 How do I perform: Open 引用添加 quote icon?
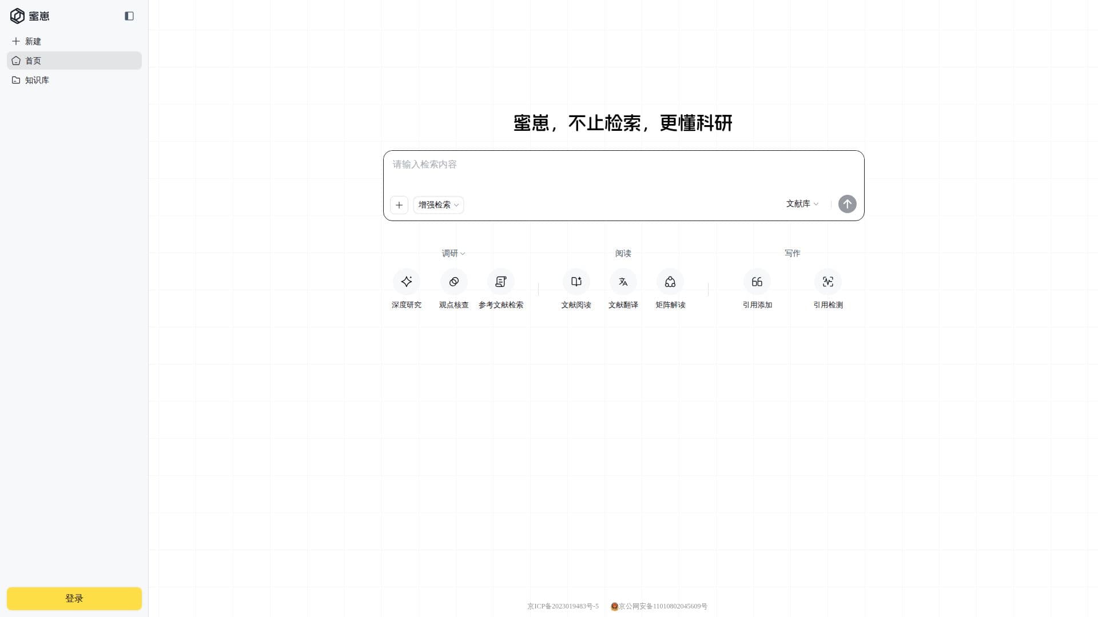757,282
